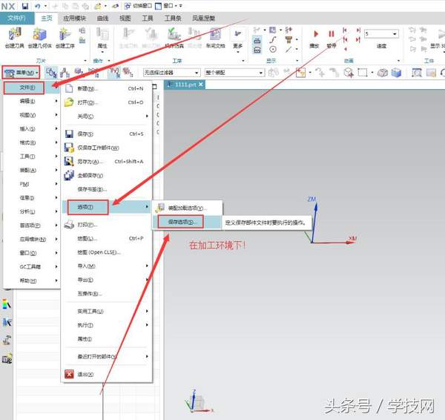445x420 pixels.
Task: Expand Format (格式) submenu in main menu
Action: click(x=31, y=142)
